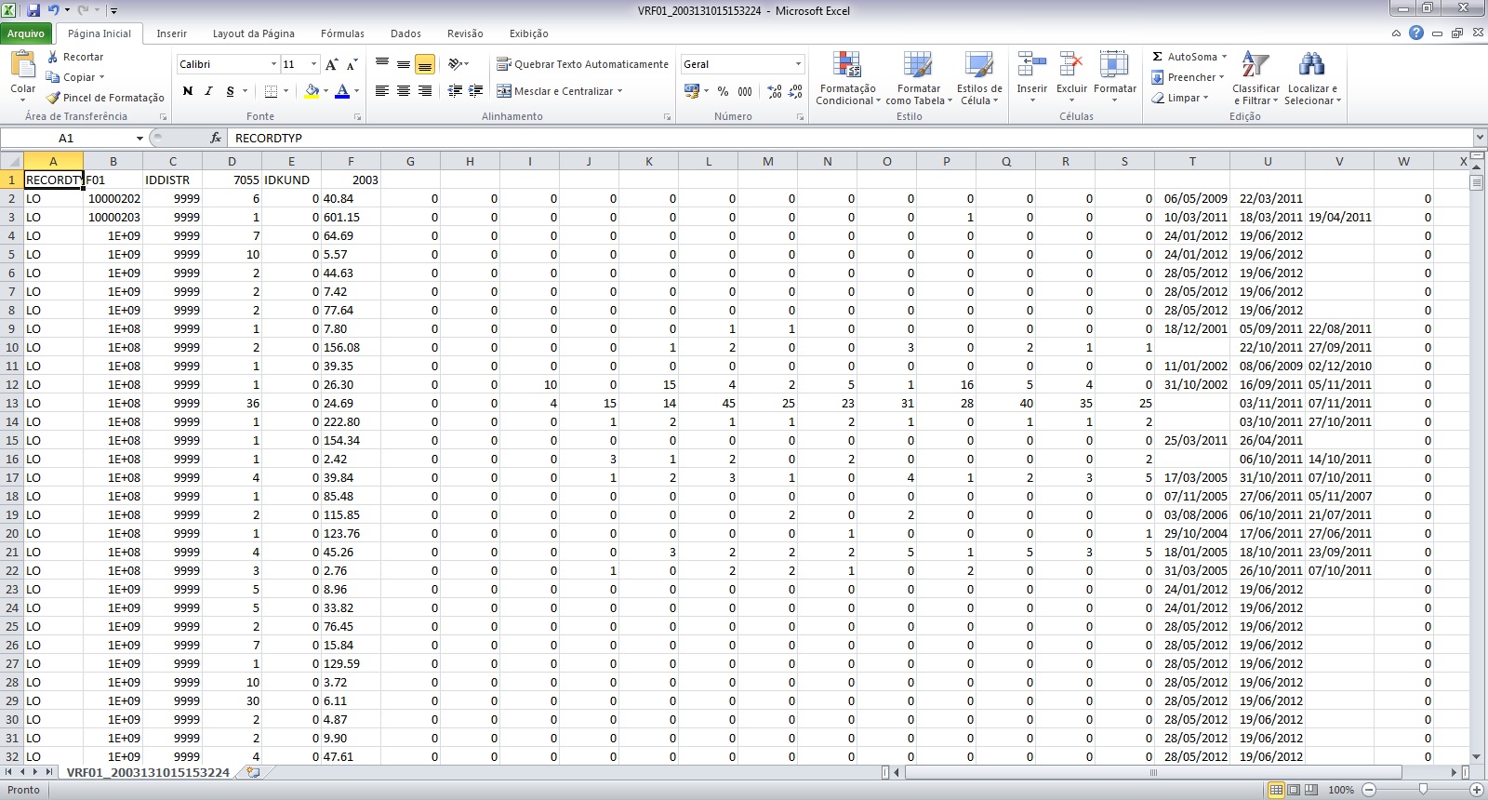
Task: Open Formatação Condicional menu
Action: [x=847, y=78]
